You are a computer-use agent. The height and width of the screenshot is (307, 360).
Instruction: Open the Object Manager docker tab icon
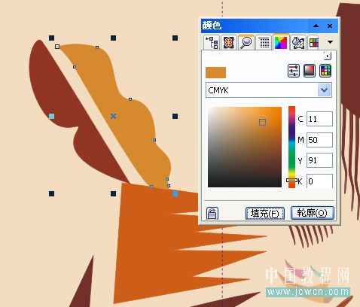[x=212, y=42]
